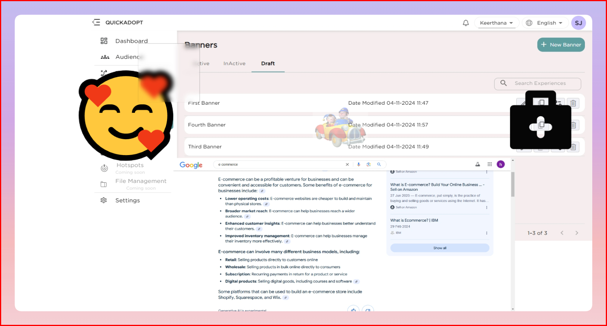Open three-dot menu for IBM result

[x=486, y=233]
